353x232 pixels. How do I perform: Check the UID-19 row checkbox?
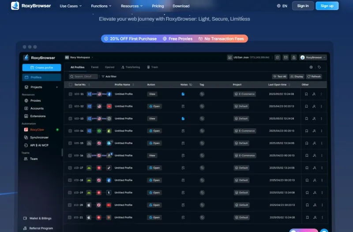(x=70, y=192)
